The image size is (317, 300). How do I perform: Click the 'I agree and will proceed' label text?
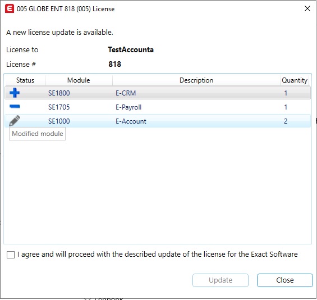click(x=157, y=254)
